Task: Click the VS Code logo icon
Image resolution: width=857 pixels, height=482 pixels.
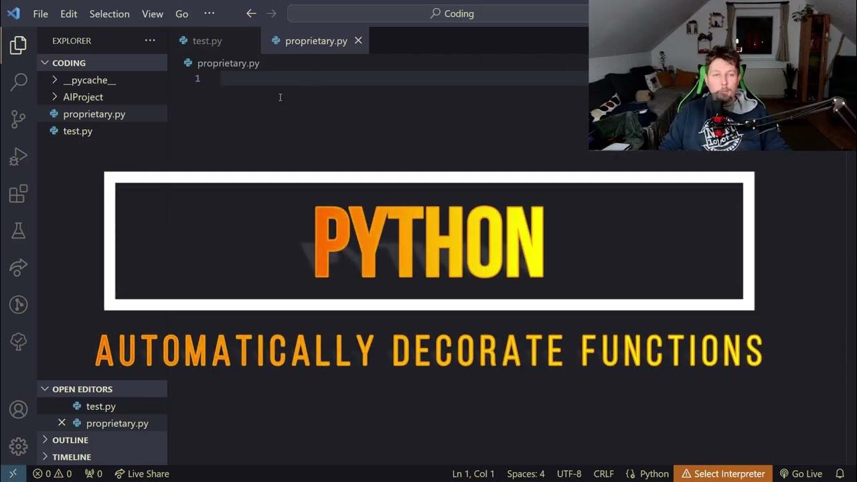Action: coord(13,13)
